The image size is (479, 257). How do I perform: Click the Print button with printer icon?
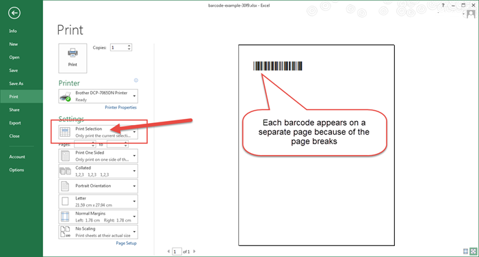point(73,58)
